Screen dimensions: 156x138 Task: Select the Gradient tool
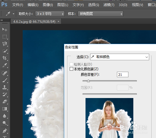coord(5,109)
